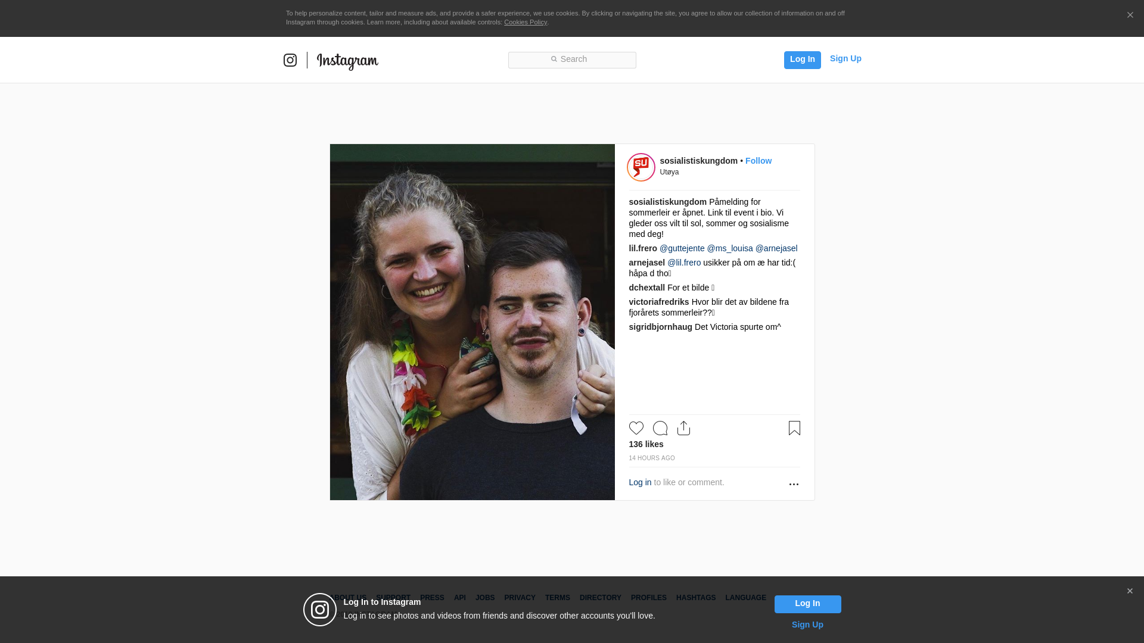The width and height of the screenshot is (1144, 643).
Task: Click the header Log In button
Action: click(x=803, y=60)
